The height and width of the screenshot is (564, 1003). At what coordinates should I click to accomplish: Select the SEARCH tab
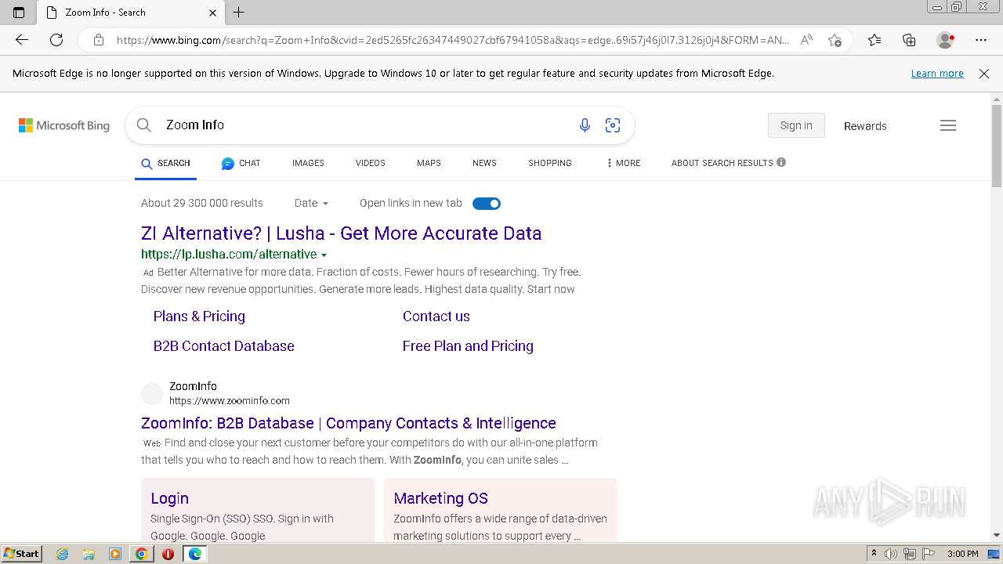(165, 163)
